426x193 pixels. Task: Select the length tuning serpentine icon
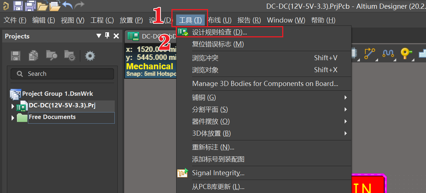[x=388, y=53]
